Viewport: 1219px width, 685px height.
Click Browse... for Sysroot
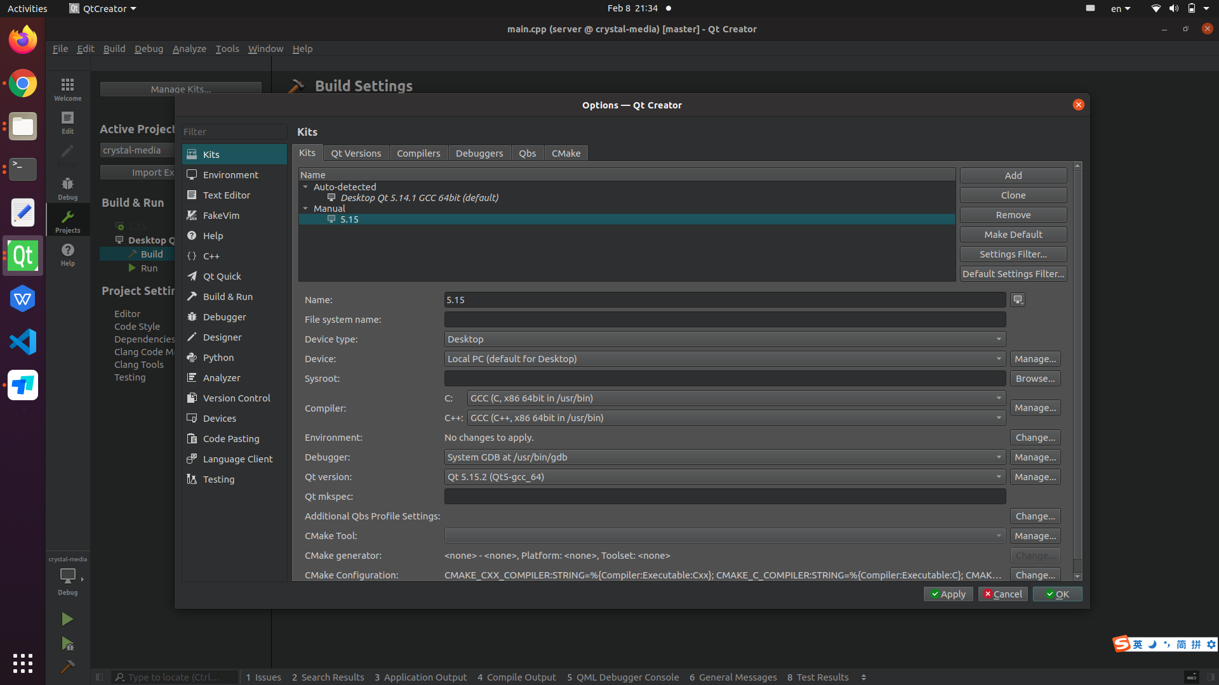1035,379
